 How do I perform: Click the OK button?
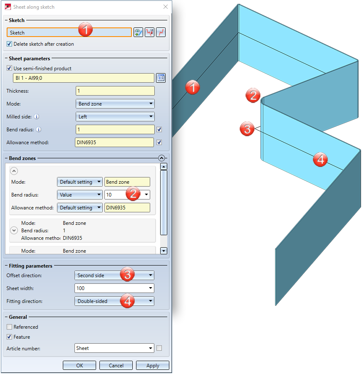pyautogui.click(x=79, y=365)
